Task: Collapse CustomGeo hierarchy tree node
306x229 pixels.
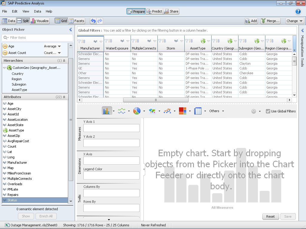Action: coord(4,68)
